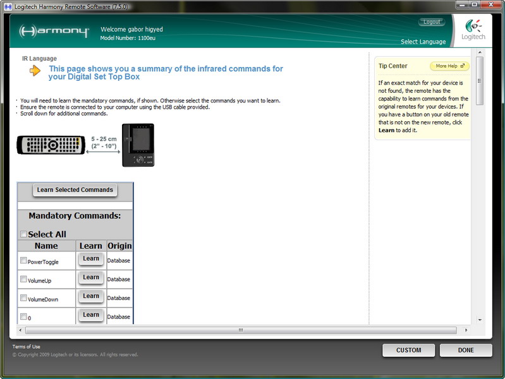Log out using the Logout button
The height and width of the screenshot is (379, 505).
(x=432, y=22)
